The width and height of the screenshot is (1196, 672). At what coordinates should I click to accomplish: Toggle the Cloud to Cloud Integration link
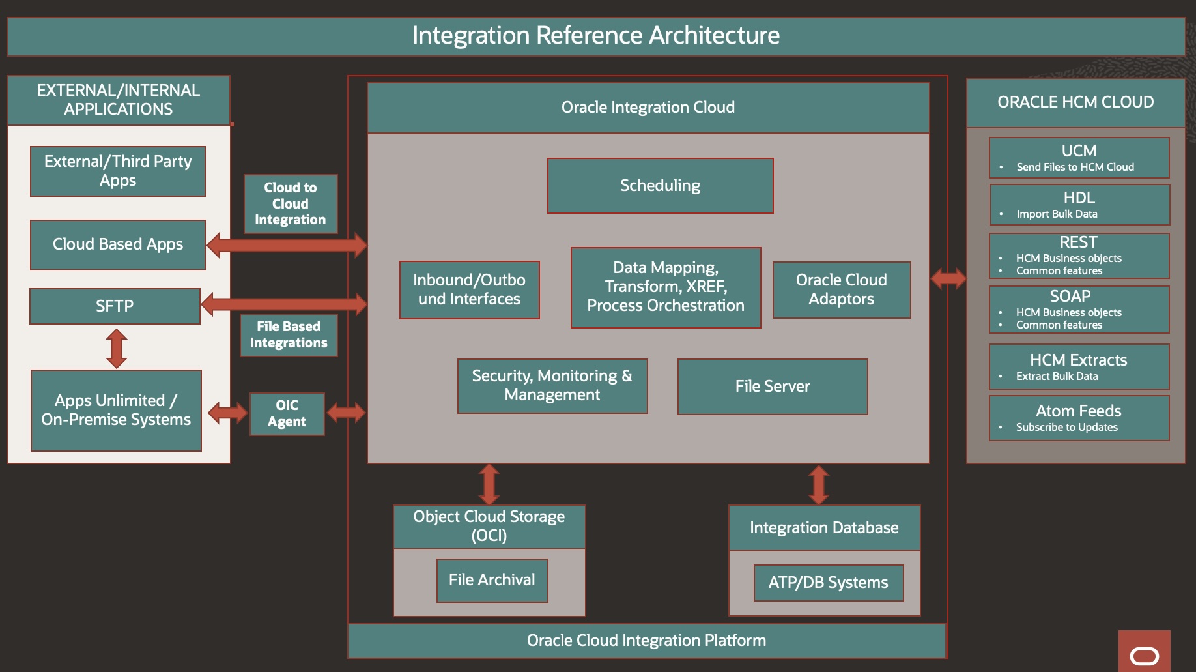point(290,203)
